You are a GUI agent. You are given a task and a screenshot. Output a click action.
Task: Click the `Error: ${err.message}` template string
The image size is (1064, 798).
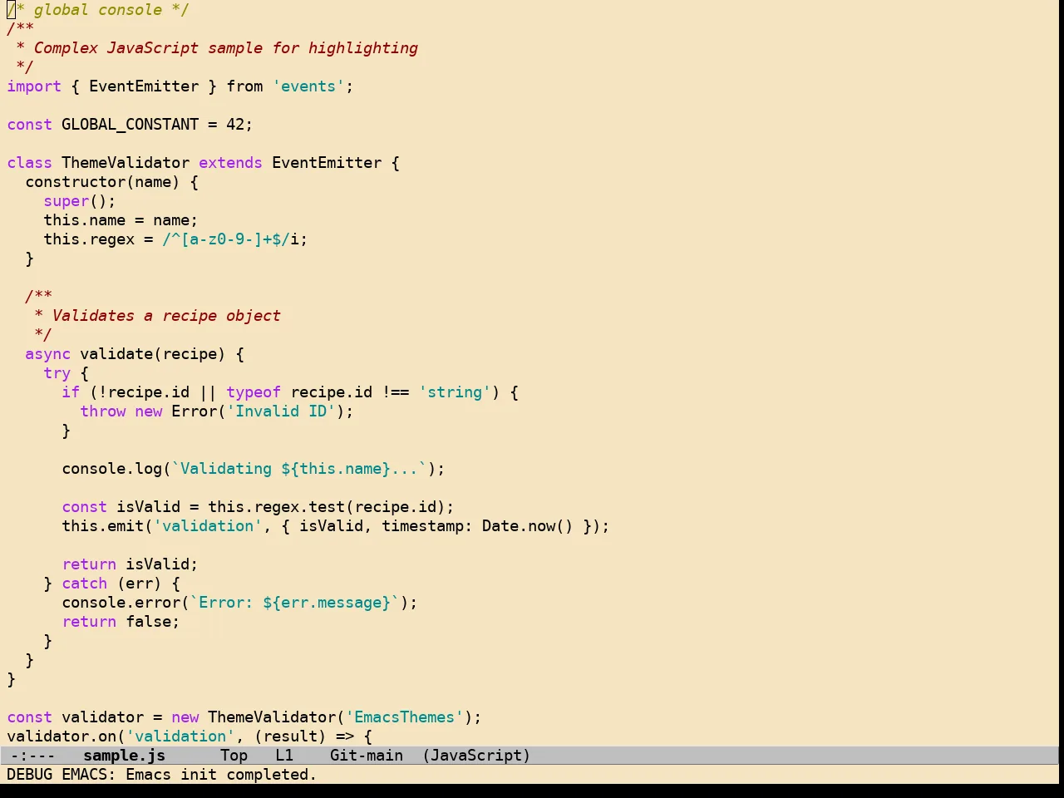point(294,603)
